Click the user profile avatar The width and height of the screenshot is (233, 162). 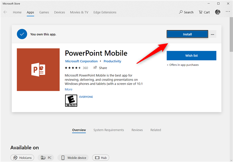[218, 12]
